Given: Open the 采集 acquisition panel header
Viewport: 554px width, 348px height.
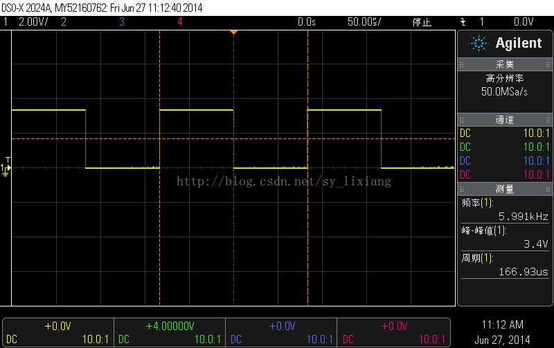Looking at the screenshot, I should pos(505,64).
